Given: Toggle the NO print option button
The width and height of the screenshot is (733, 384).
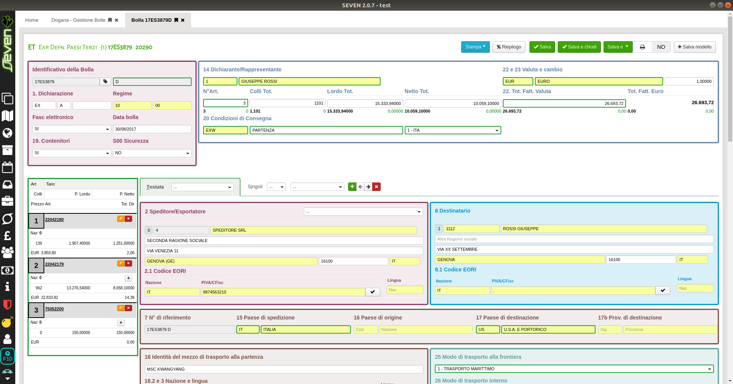Looking at the screenshot, I should tap(661, 47).
